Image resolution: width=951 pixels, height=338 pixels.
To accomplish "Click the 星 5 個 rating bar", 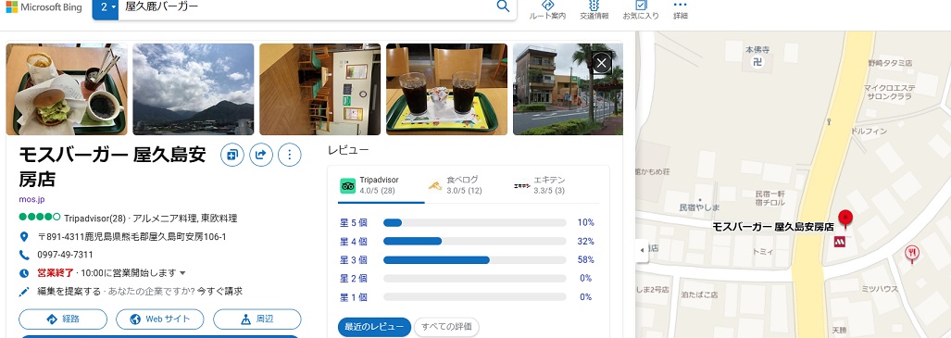I will [474, 222].
